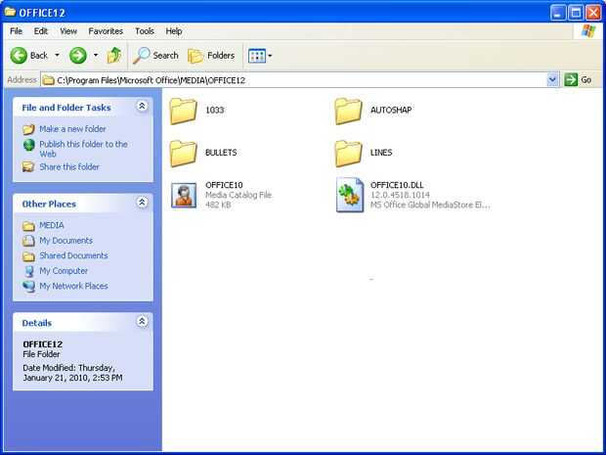Click the MEDIA folder icon in Other Places
The image size is (606, 455).
(28, 226)
